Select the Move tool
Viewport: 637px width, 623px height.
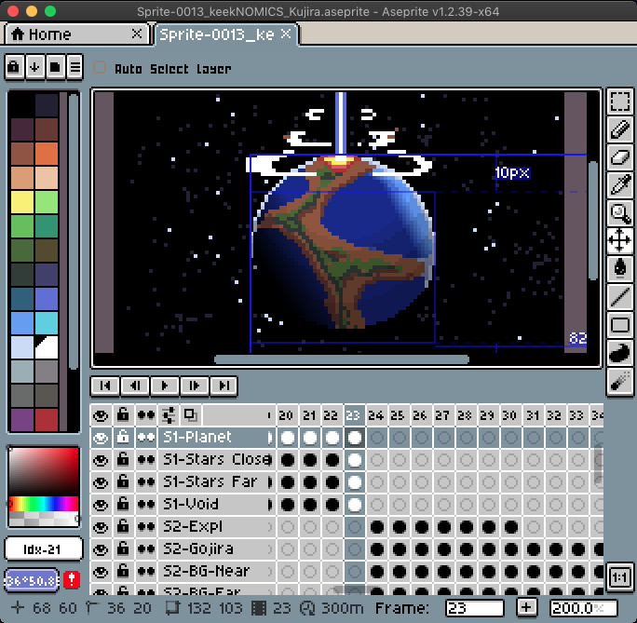619,240
